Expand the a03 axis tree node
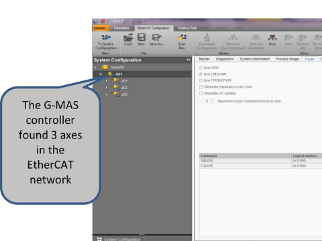The image size is (322, 241). (x=107, y=94)
